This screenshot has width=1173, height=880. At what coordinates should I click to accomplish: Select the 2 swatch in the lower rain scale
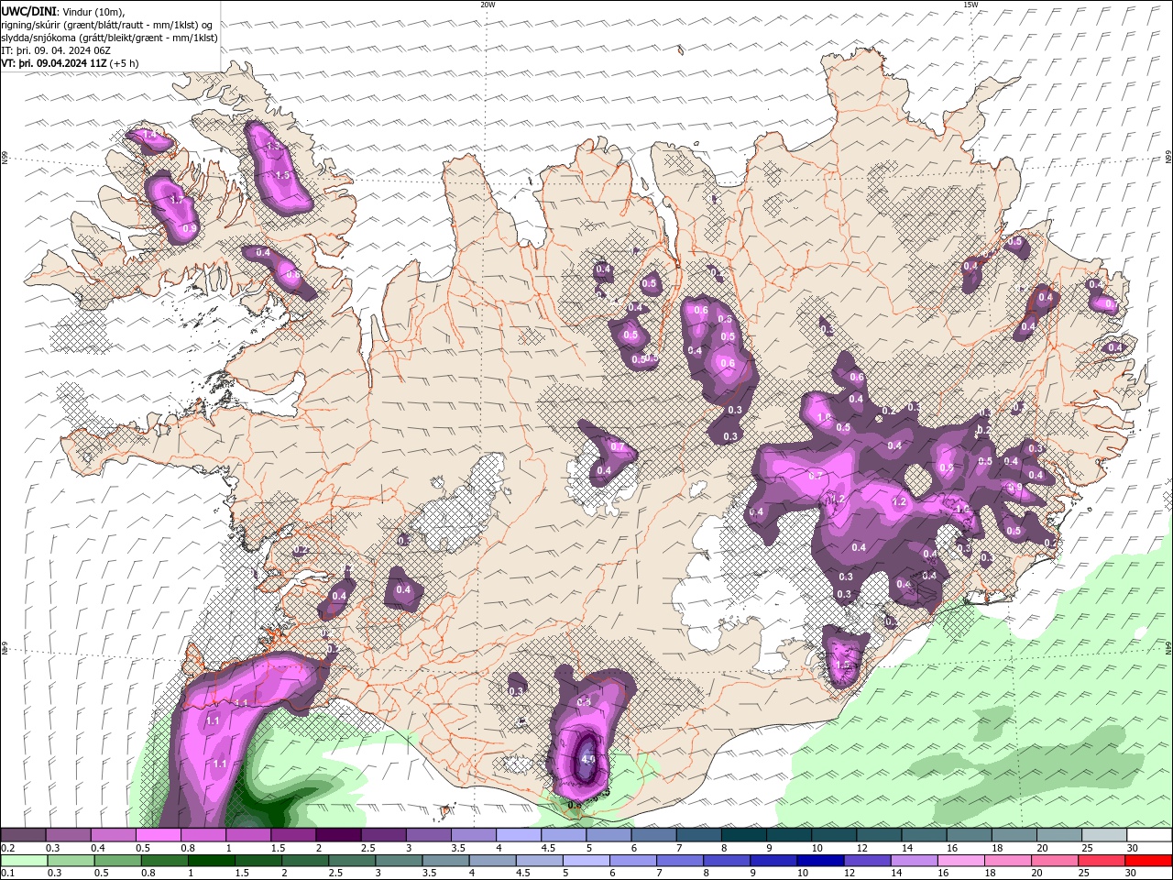pyautogui.click(x=305, y=861)
